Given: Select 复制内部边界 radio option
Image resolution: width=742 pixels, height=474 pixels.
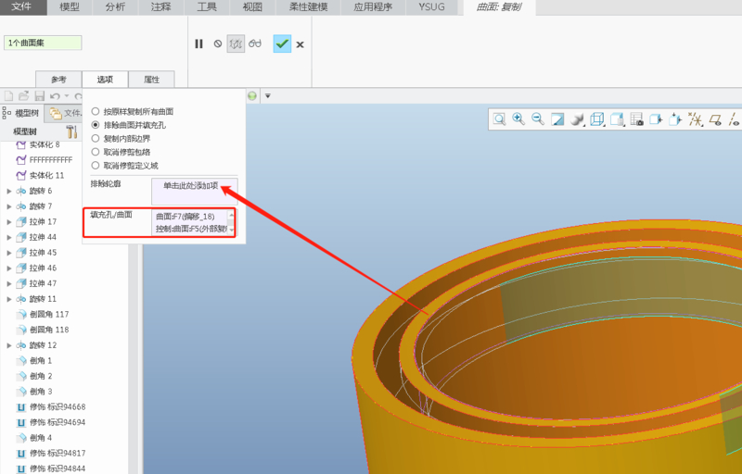Looking at the screenshot, I should click(96, 138).
